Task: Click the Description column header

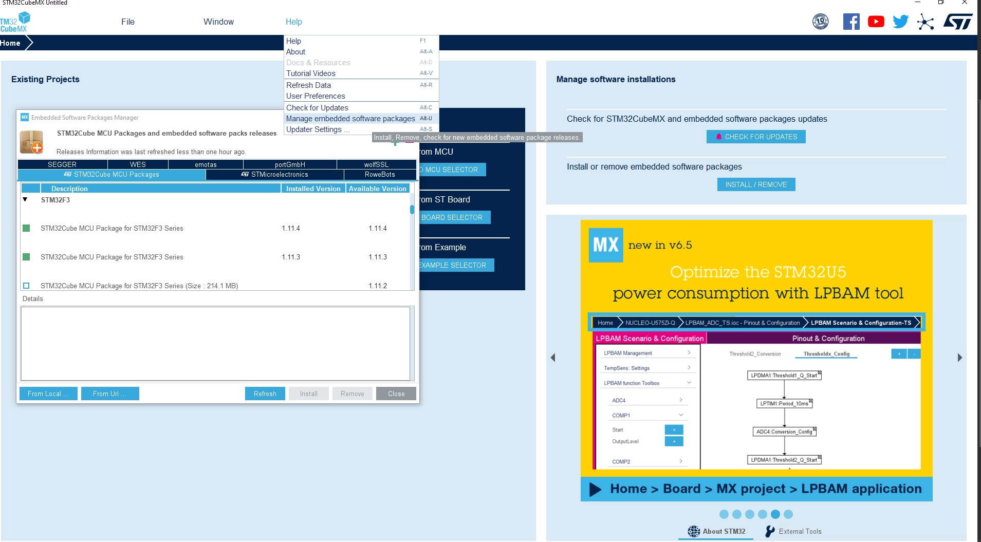Action: pos(160,189)
